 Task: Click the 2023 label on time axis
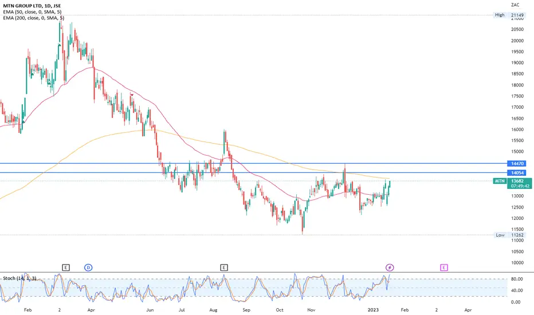(x=373, y=310)
